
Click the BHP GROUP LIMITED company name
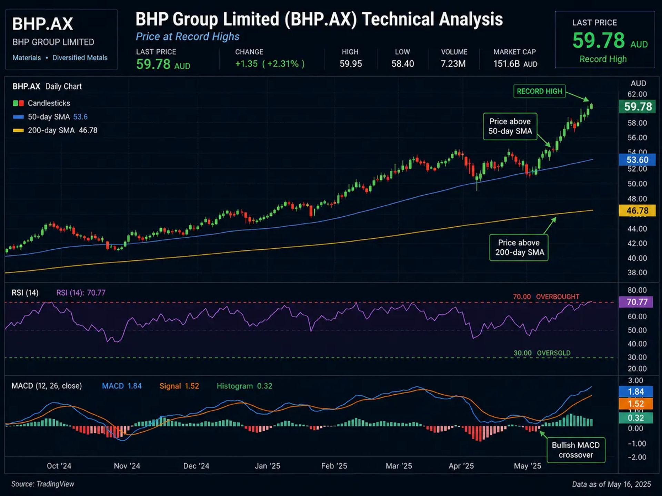click(x=53, y=42)
